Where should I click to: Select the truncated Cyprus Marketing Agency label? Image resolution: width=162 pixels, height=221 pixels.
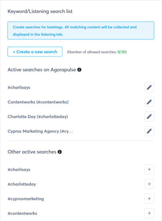pyautogui.click(x=40, y=131)
